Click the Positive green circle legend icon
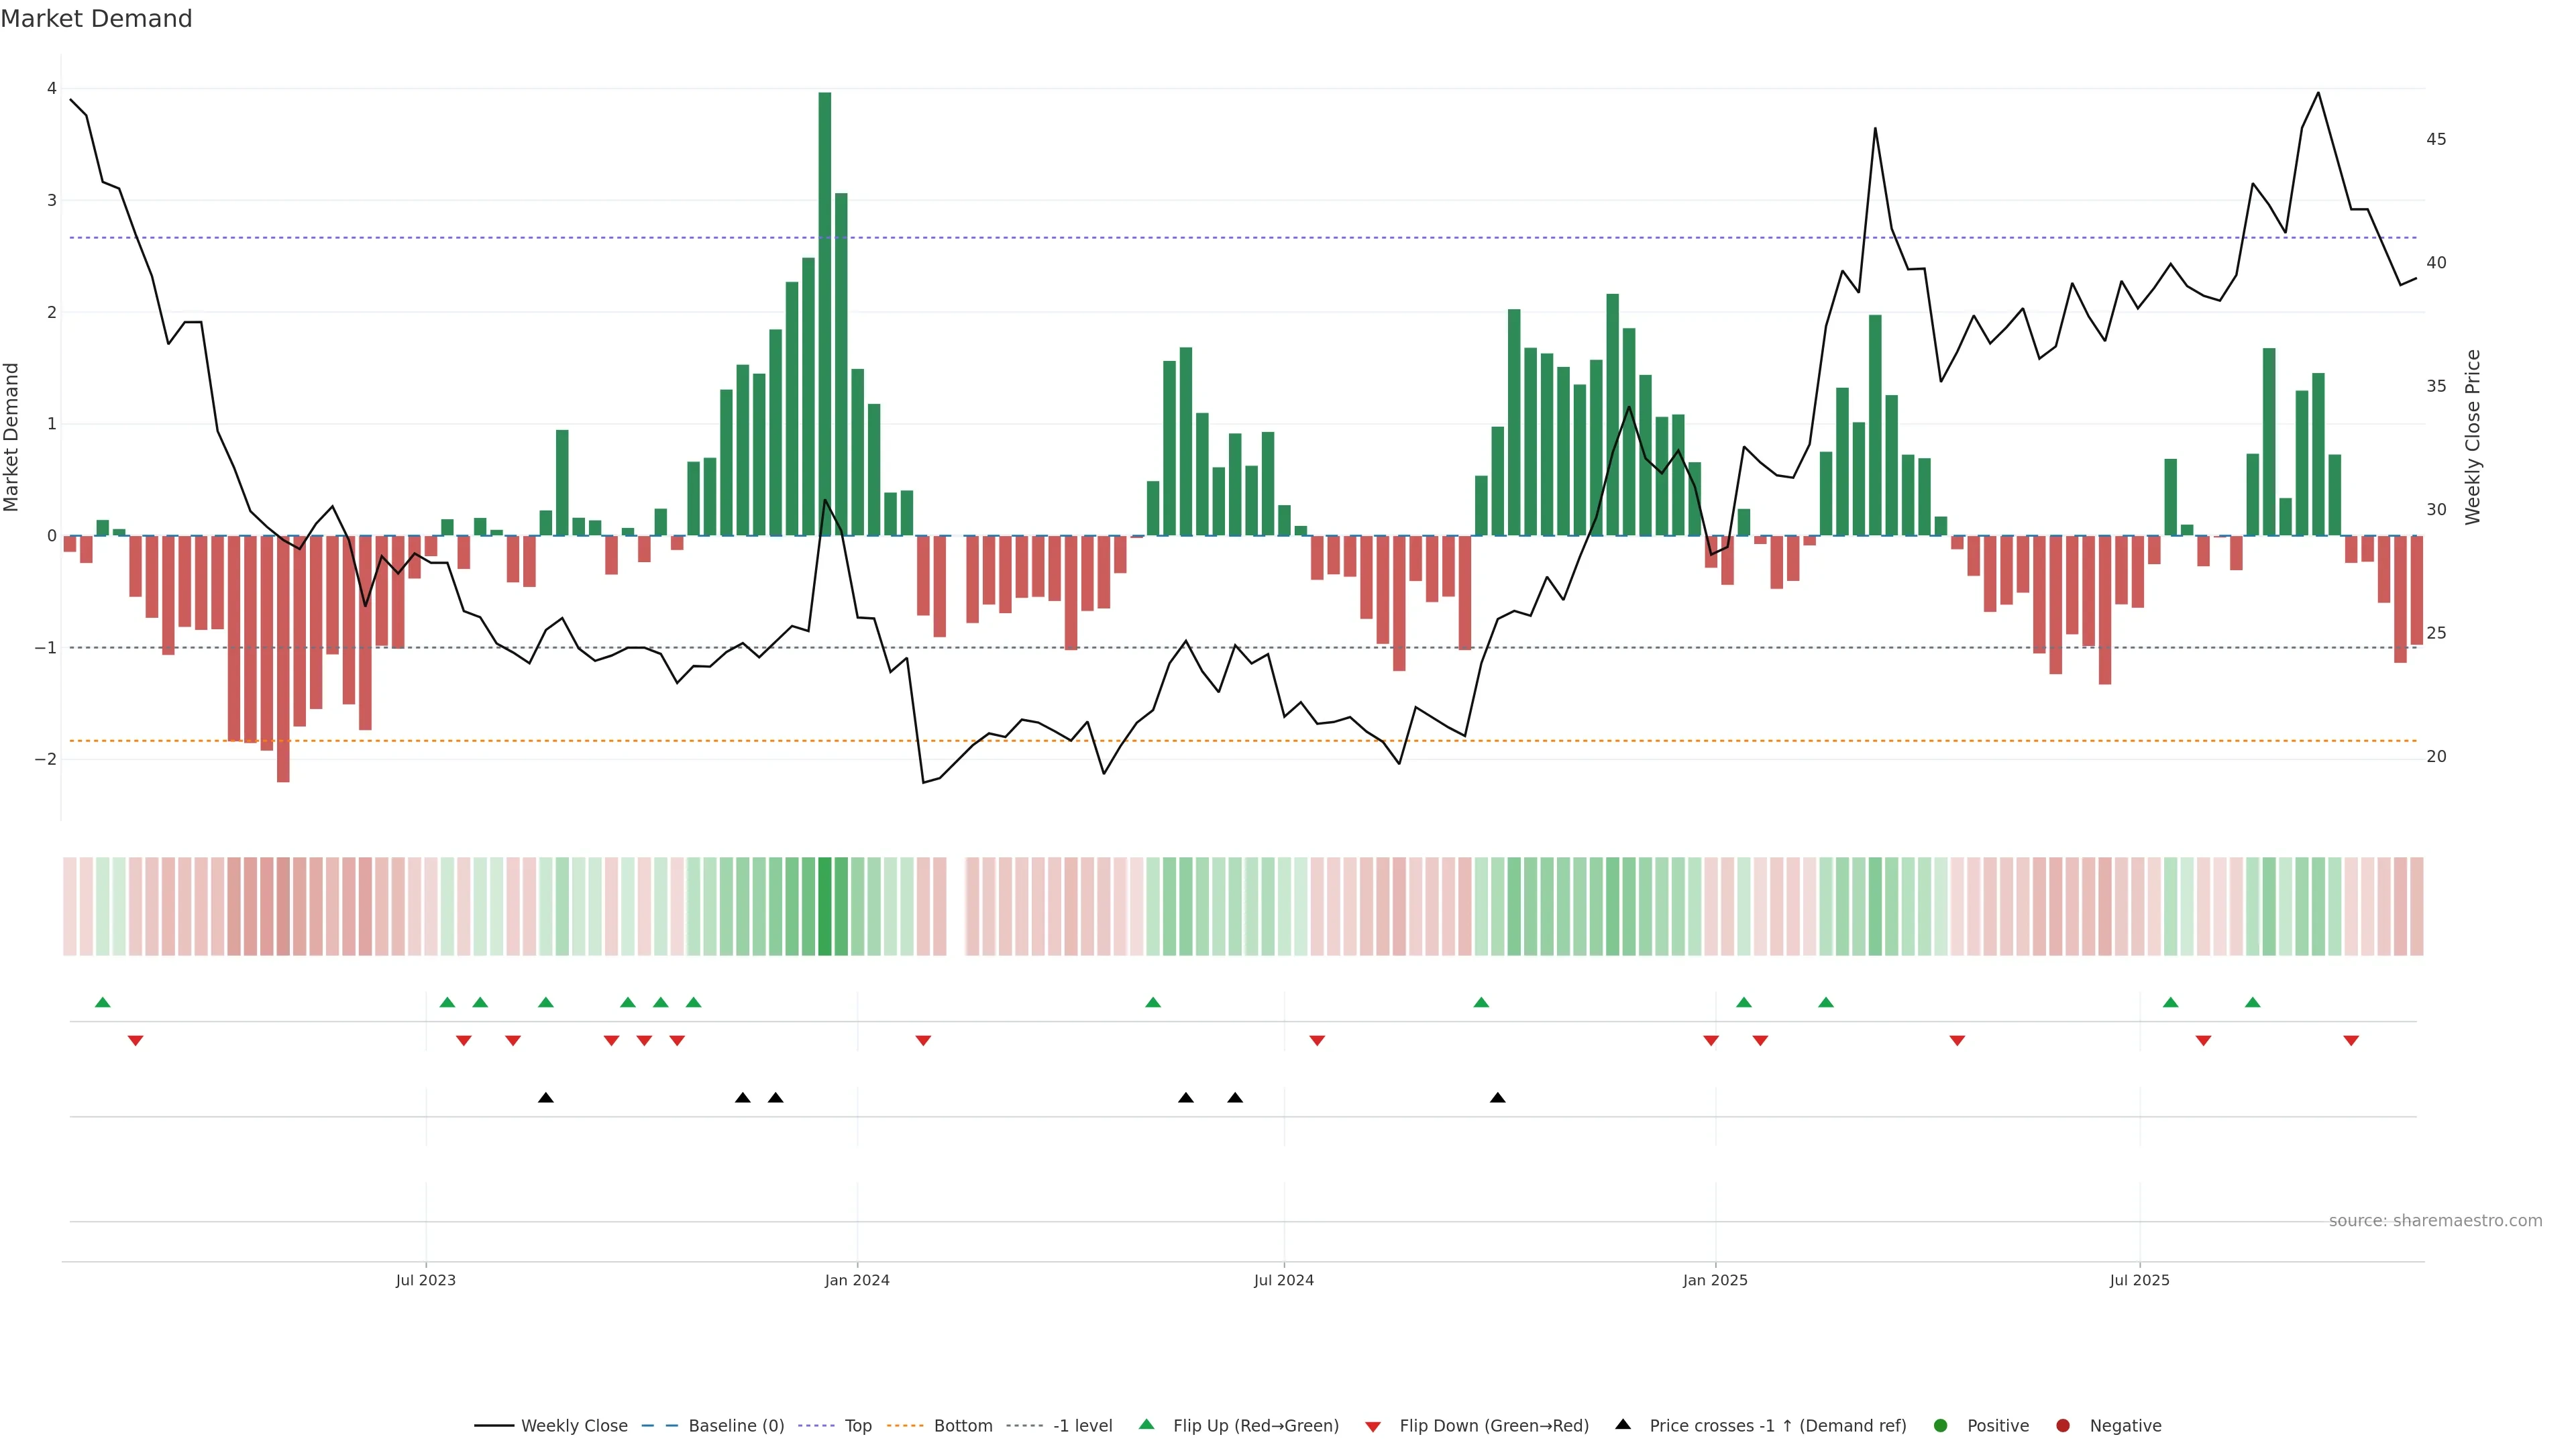Image resolution: width=2576 pixels, height=1449 pixels. tap(1941, 1426)
